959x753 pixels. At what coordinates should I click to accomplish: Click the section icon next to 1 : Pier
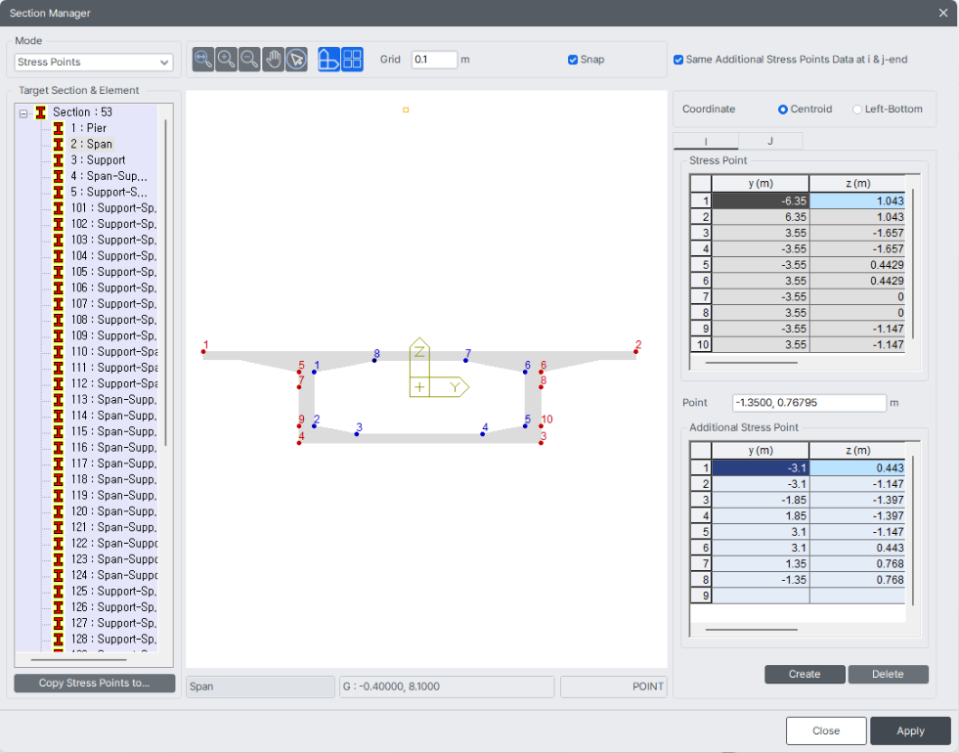pyautogui.click(x=58, y=128)
